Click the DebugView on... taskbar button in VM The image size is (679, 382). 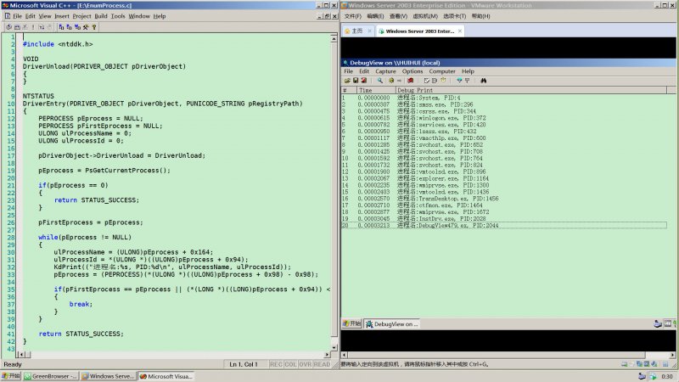392,324
